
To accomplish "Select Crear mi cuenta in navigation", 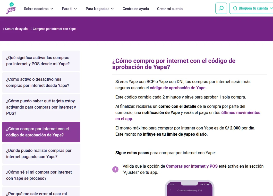I will (170, 9).
